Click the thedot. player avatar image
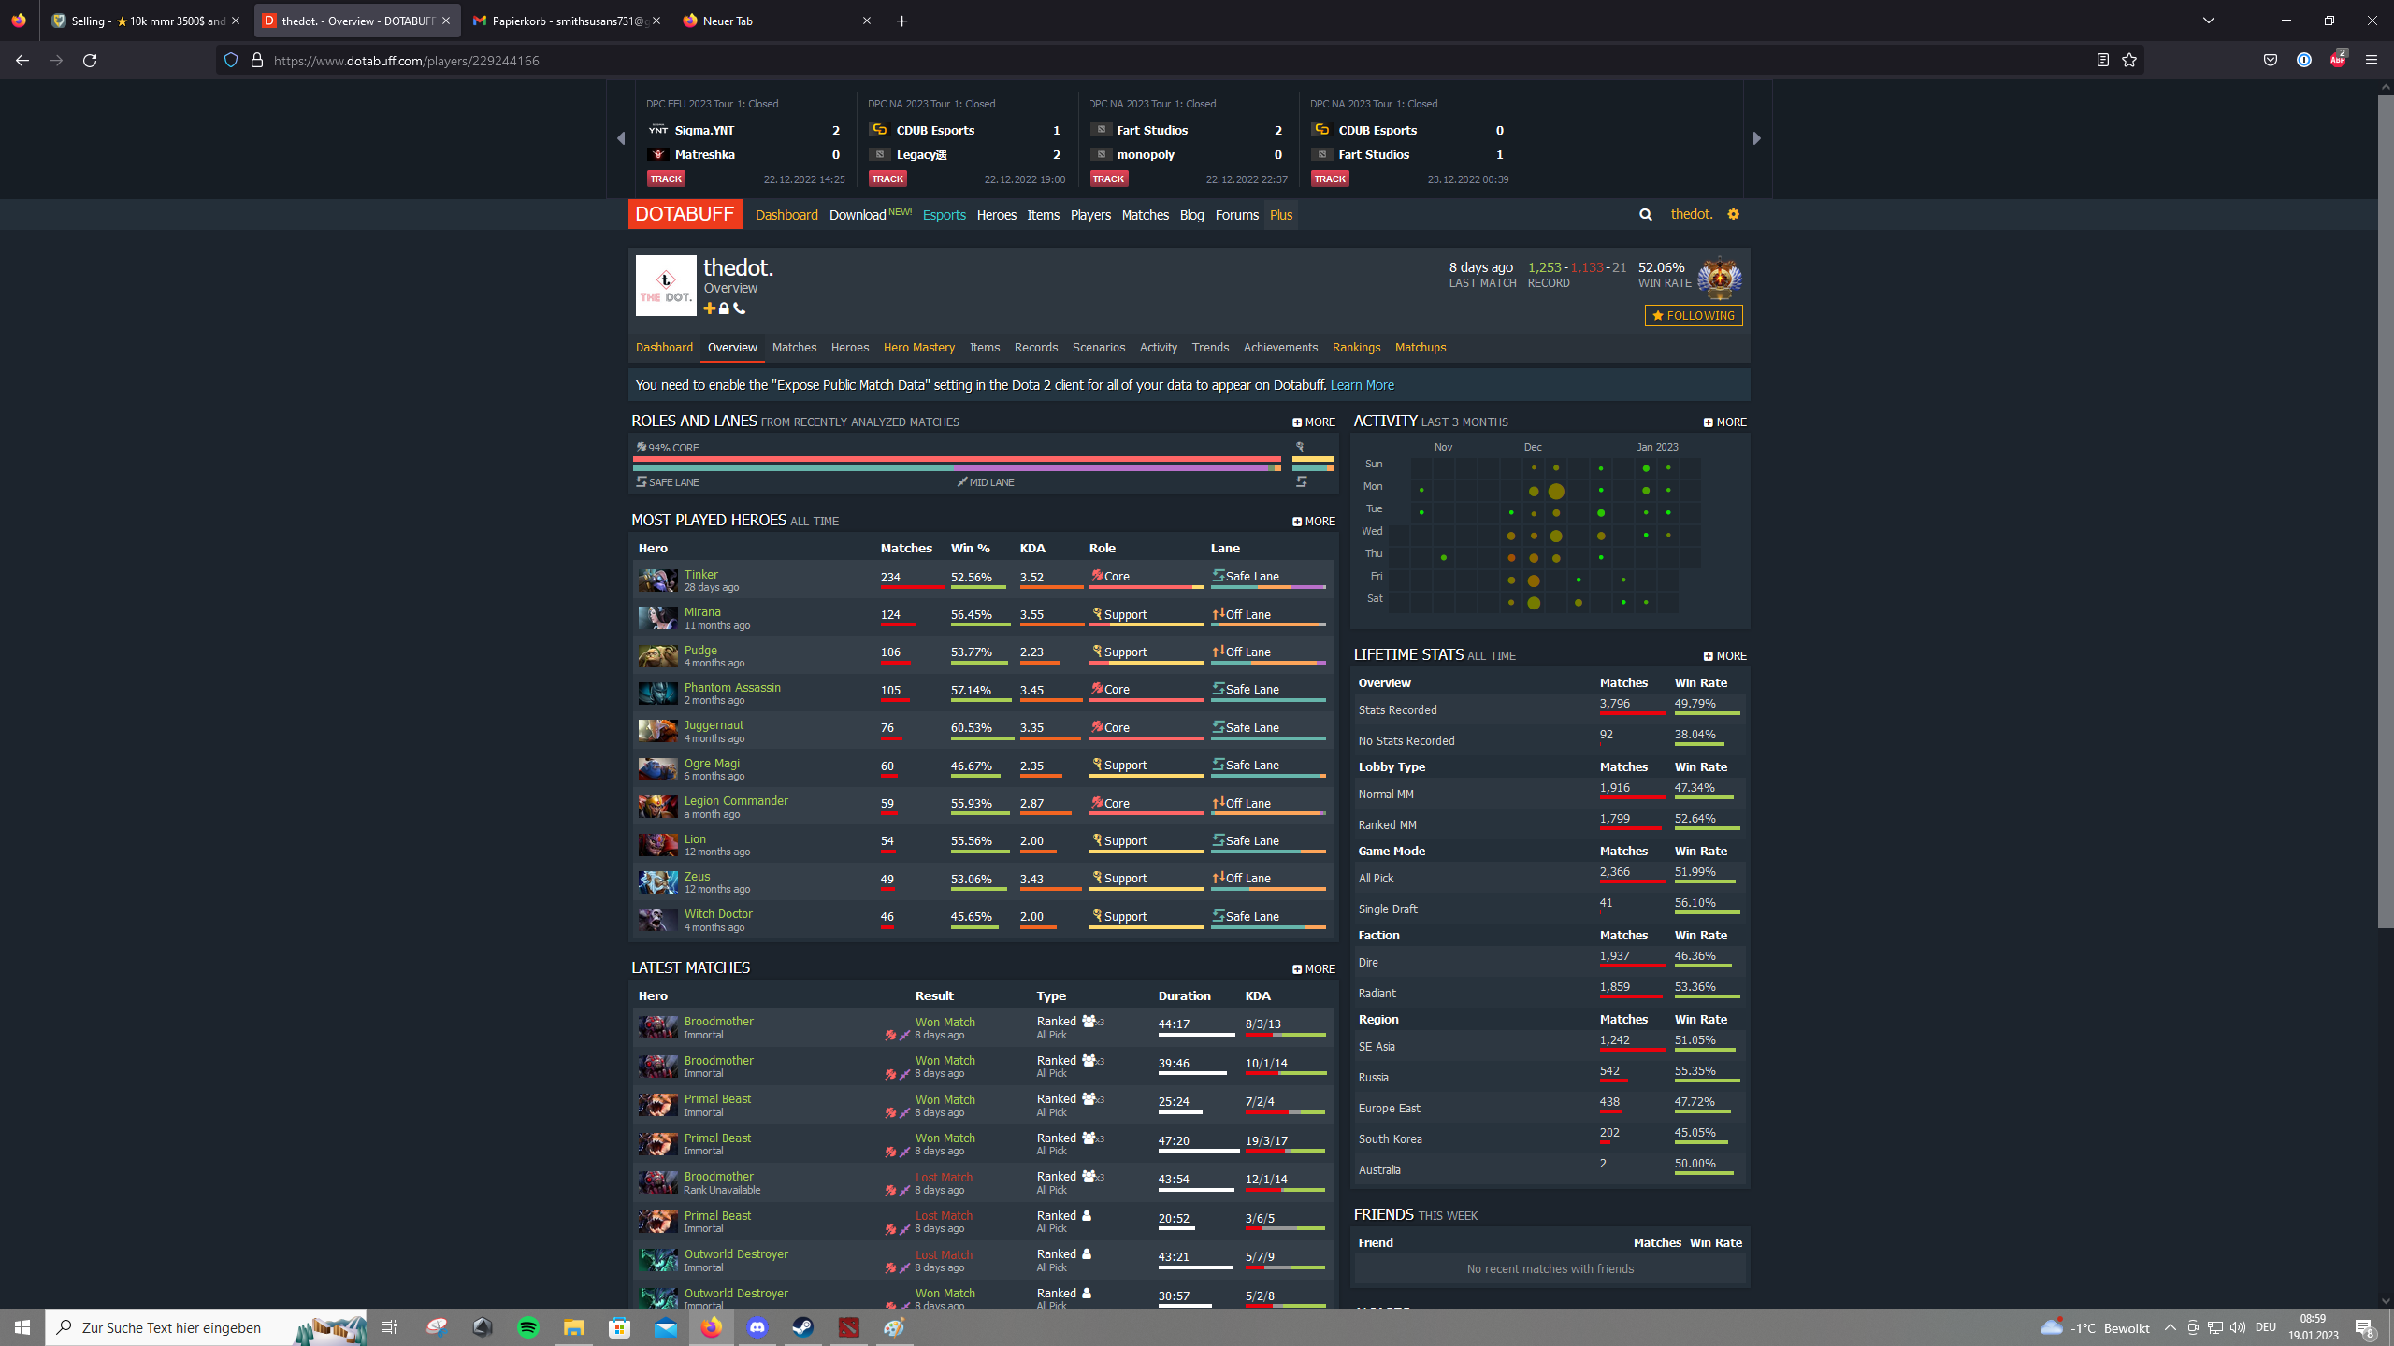 (x=666, y=285)
